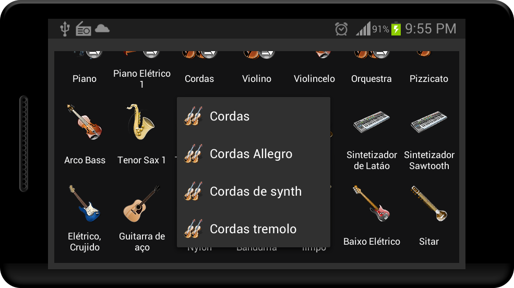Select the Arco Bass violin icon
Screen dimensions: 514x288
(85, 122)
